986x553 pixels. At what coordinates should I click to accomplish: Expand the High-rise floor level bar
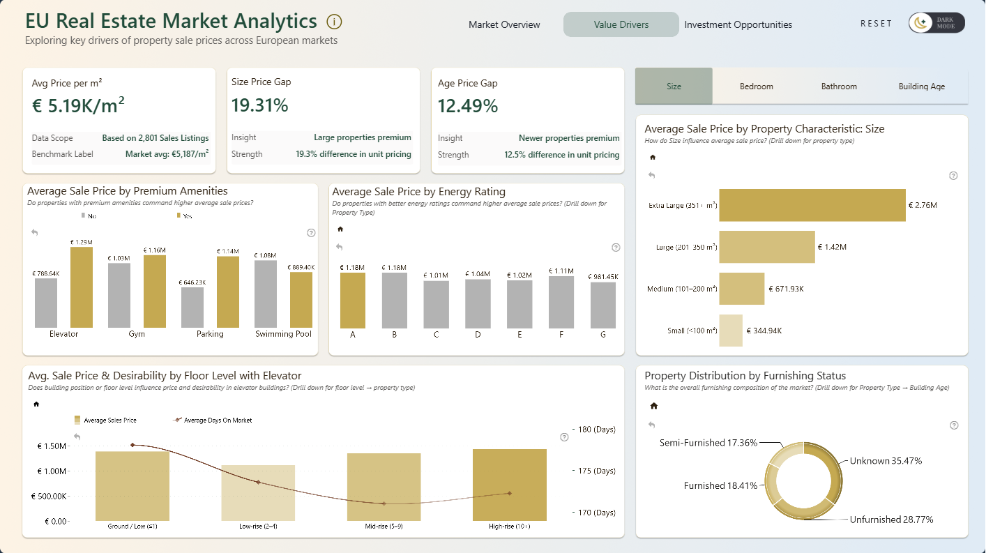(510, 485)
